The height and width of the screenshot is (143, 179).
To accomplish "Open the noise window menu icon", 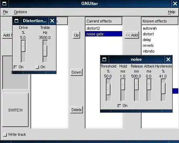I will pyautogui.click(x=104, y=59).
